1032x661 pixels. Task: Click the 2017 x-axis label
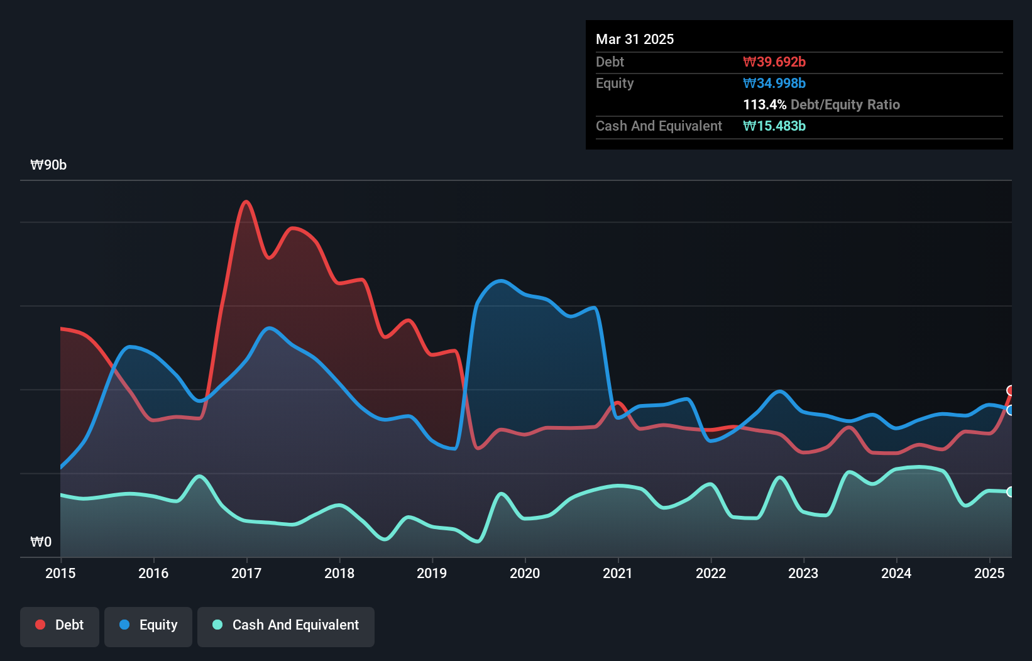click(x=246, y=573)
